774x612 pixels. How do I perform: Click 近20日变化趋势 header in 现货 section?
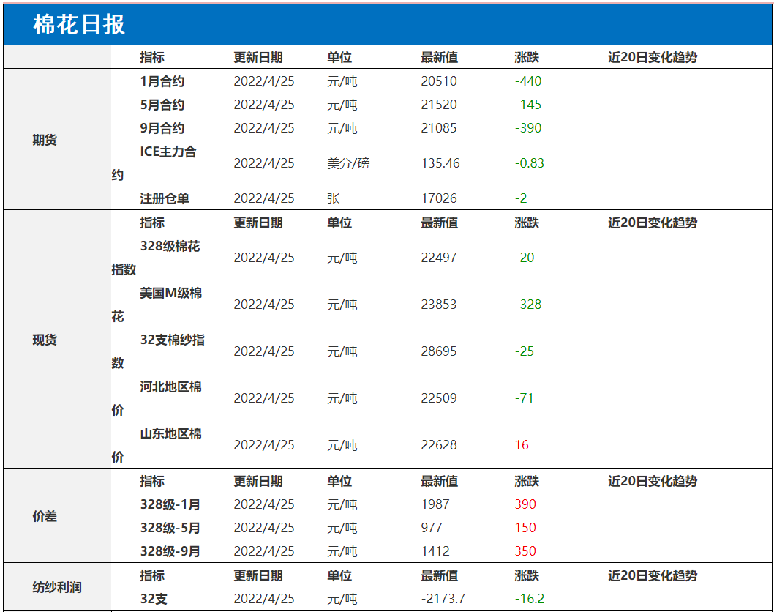pyautogui.click(x=653, y=223)
